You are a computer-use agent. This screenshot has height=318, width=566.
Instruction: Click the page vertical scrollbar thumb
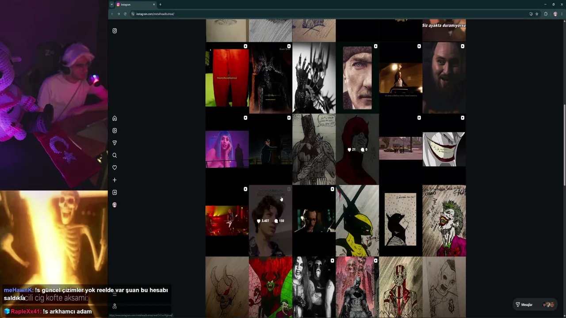point(564,145)
